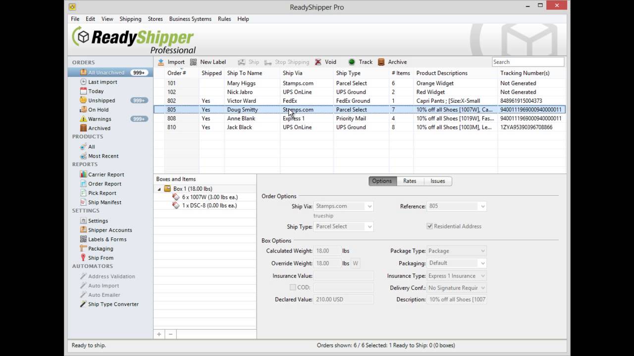
Task: Switch to the Rates tab
Action: (410, 181)
